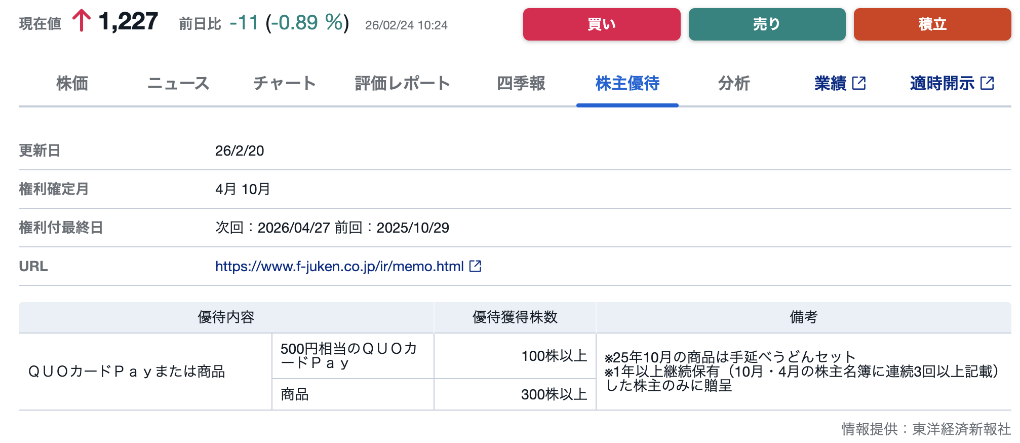Open the f-juken.co.jp IR memo link
Image resolution: width=1020 pixels, height=443 pixels.
click(x=339, y=266)
